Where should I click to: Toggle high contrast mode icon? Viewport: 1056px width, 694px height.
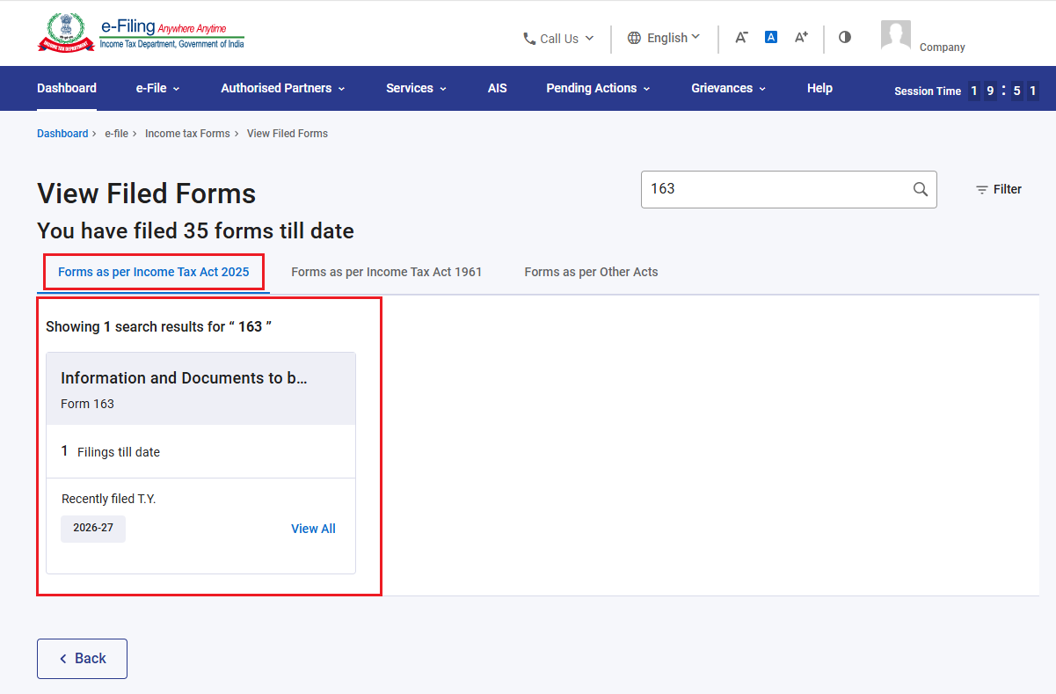(845, 37)
